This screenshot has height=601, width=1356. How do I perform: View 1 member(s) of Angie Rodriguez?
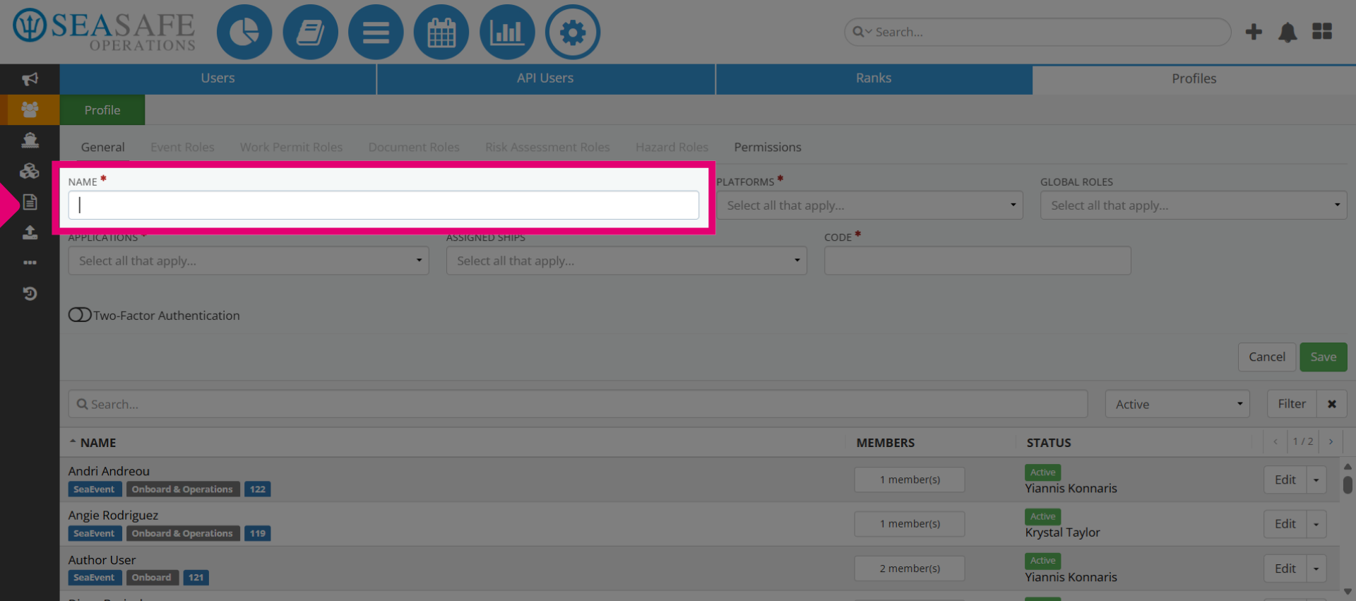[x=910, y=524]
